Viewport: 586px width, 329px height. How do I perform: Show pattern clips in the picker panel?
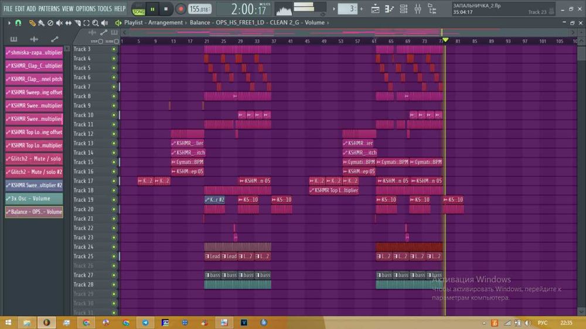14,39
